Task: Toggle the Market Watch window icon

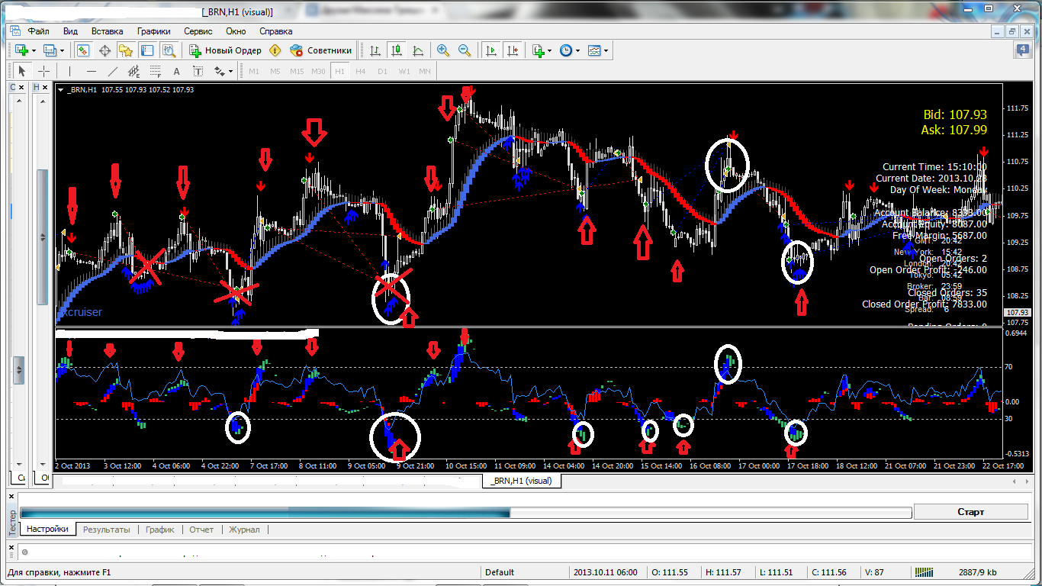Action: click(83, 50)
